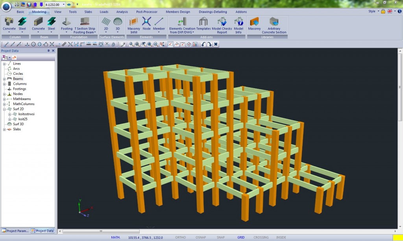The height and width of the screenshot is (241, 403).
Task: Enable ORTHO mode in the status bar
Action: pos(180,237)
